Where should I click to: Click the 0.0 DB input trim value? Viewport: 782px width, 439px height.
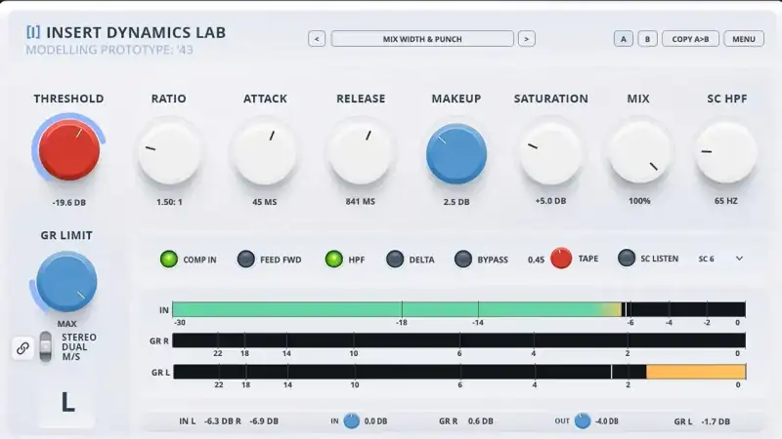point(375,421)
